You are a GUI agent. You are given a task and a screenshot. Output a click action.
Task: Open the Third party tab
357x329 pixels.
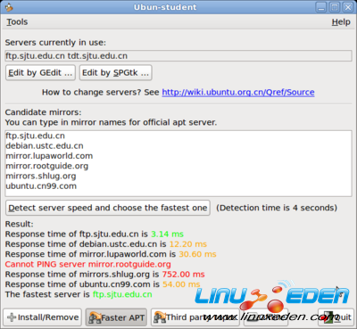195,317
